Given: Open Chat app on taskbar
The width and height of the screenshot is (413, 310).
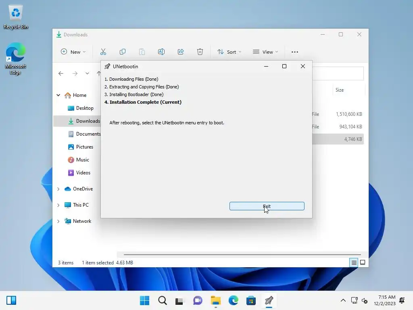Looking at the screenshot, I should [198, 300].
